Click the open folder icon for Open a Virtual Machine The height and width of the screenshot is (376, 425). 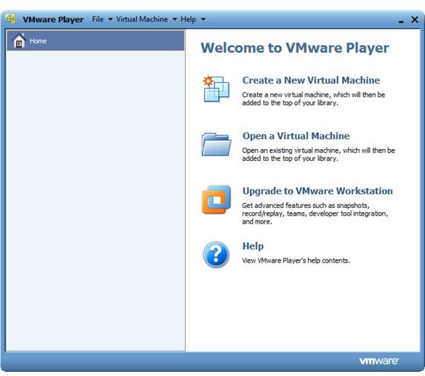(x=216, y=145)
